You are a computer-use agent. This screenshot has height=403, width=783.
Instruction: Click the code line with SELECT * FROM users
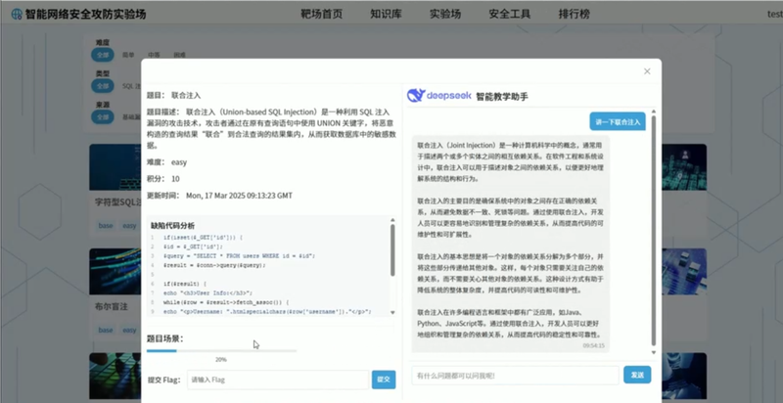click(239, 256)
